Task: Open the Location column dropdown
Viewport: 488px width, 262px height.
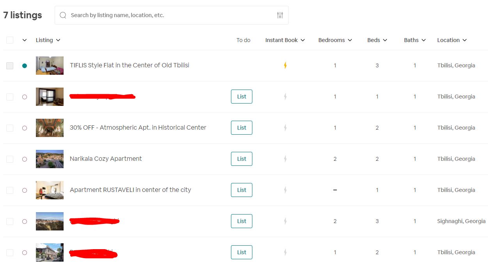Action: (452, 40)
